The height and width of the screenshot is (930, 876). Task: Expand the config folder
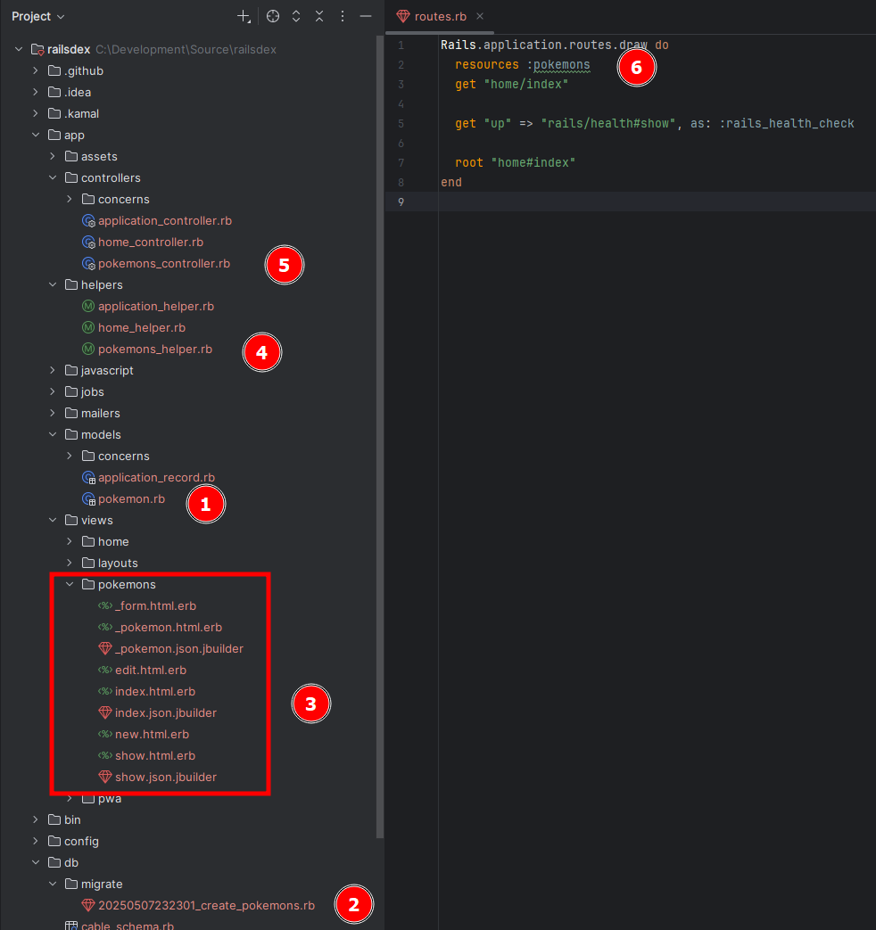(x=37, y=841)
